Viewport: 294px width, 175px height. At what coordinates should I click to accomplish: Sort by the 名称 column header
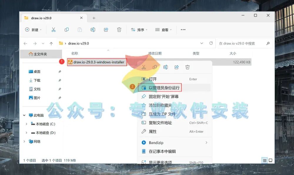pyautogui.click(x=75, y=53)
